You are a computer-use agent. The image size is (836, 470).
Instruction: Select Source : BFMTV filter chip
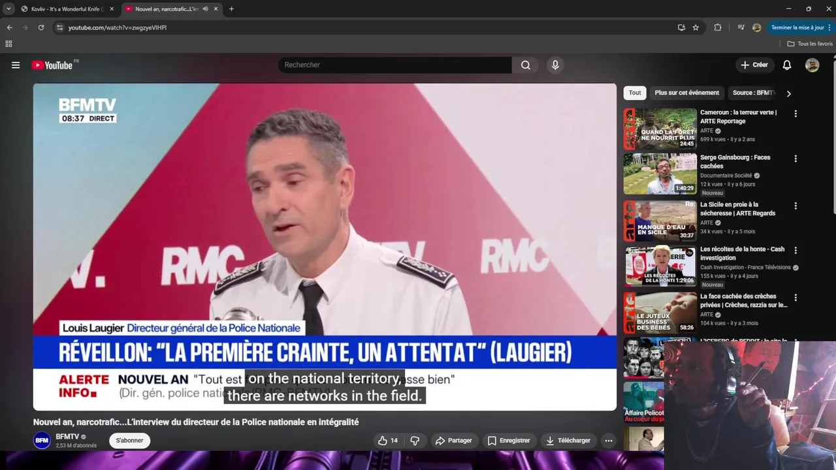click(x=753, y=93)
